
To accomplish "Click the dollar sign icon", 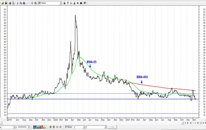I will click(78, 3).
